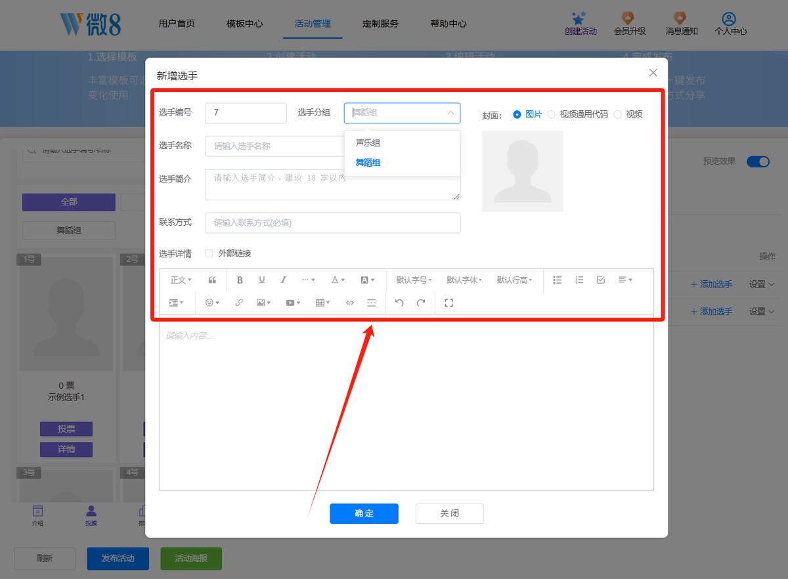Expand the insert table dropdown

322,303
